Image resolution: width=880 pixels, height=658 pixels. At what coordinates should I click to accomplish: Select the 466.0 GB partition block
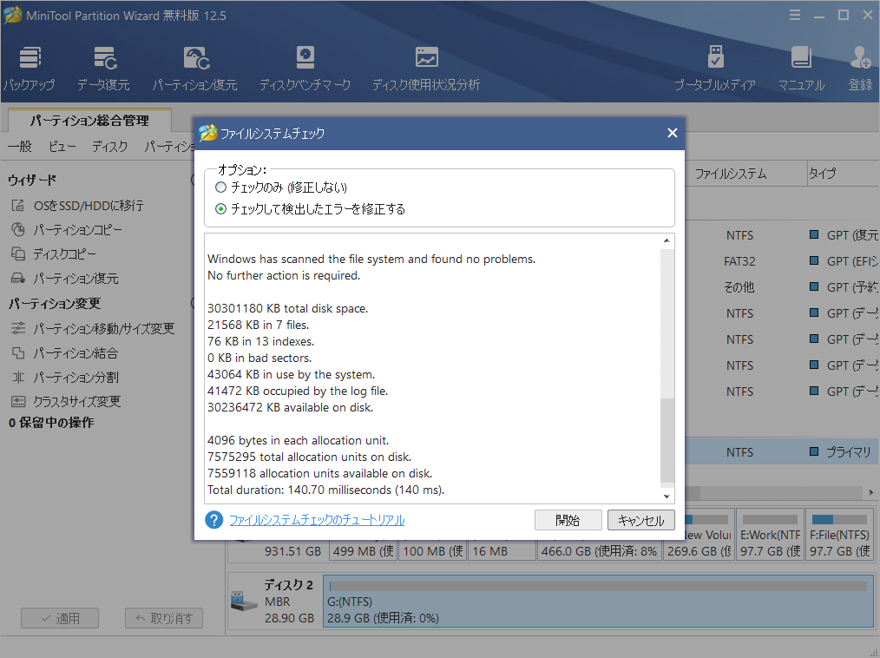coord(599,550)
